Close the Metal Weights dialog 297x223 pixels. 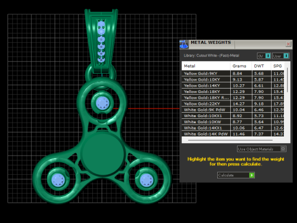tap(288, 44)
